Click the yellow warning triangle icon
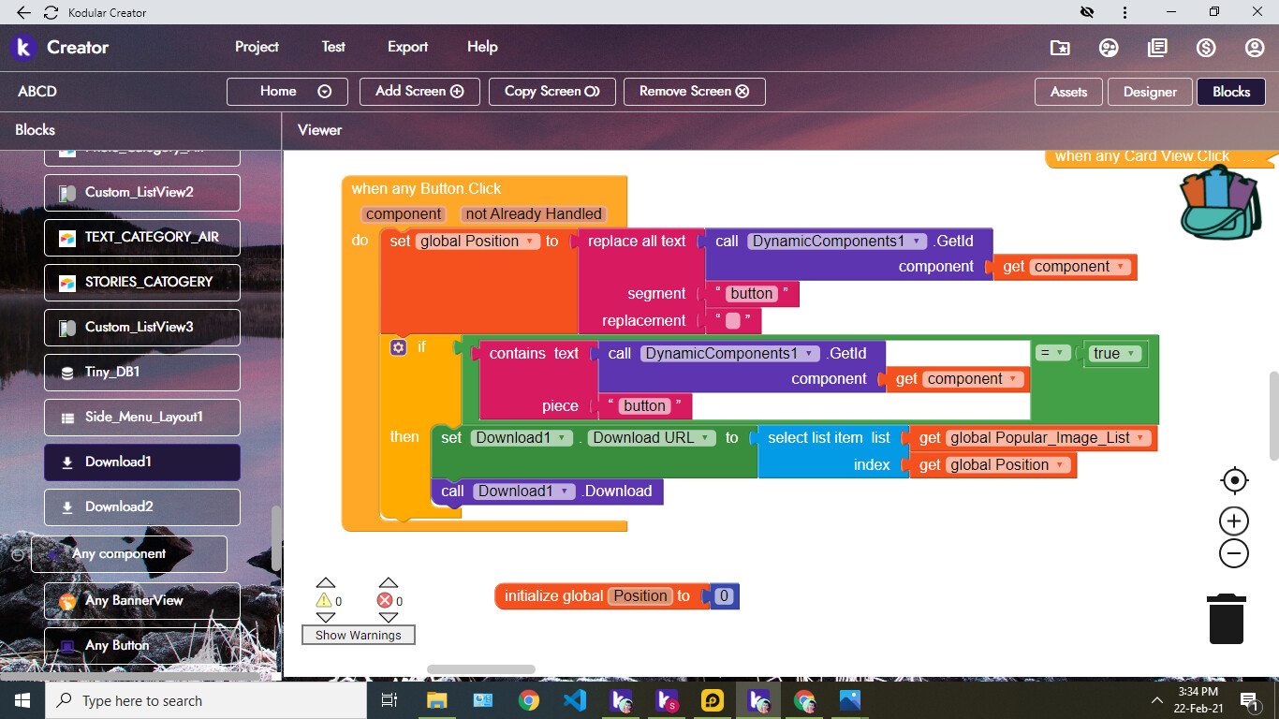 coord(324,601)
